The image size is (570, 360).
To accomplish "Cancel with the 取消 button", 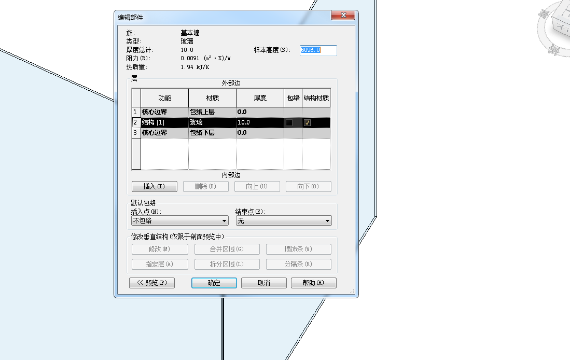I will coord(264,283).
